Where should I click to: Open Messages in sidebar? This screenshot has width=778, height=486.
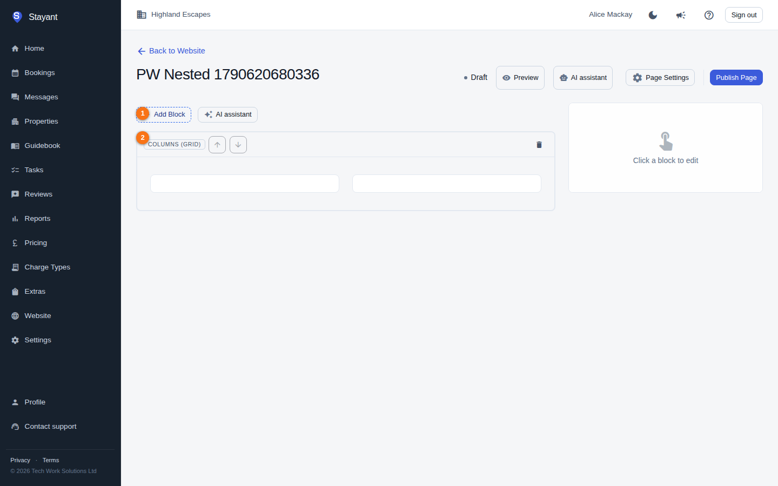(x=61, y=97)
